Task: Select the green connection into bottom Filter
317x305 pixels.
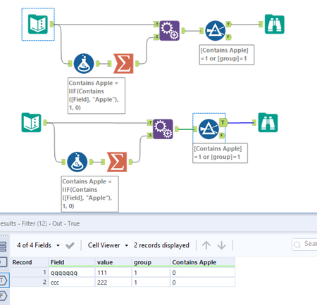Action: 185,129
